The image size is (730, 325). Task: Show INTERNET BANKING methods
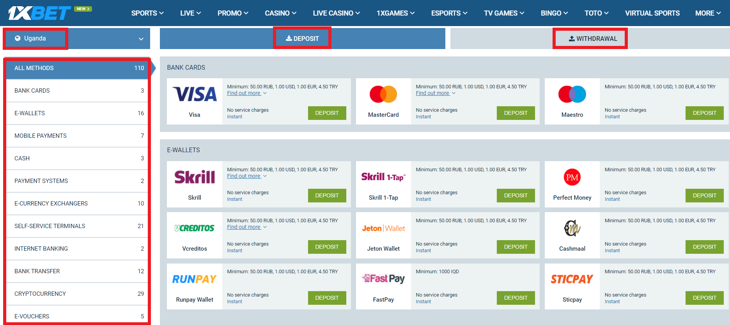[77, 249]
